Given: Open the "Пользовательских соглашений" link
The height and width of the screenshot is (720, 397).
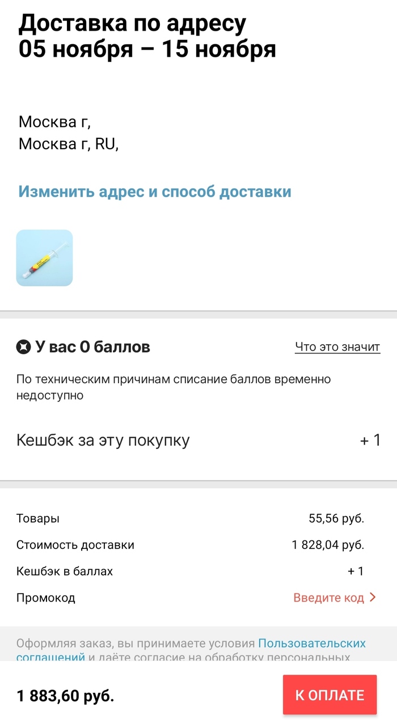Looking at the screenshot, I should pyautogui.click(x=311, y=643).
